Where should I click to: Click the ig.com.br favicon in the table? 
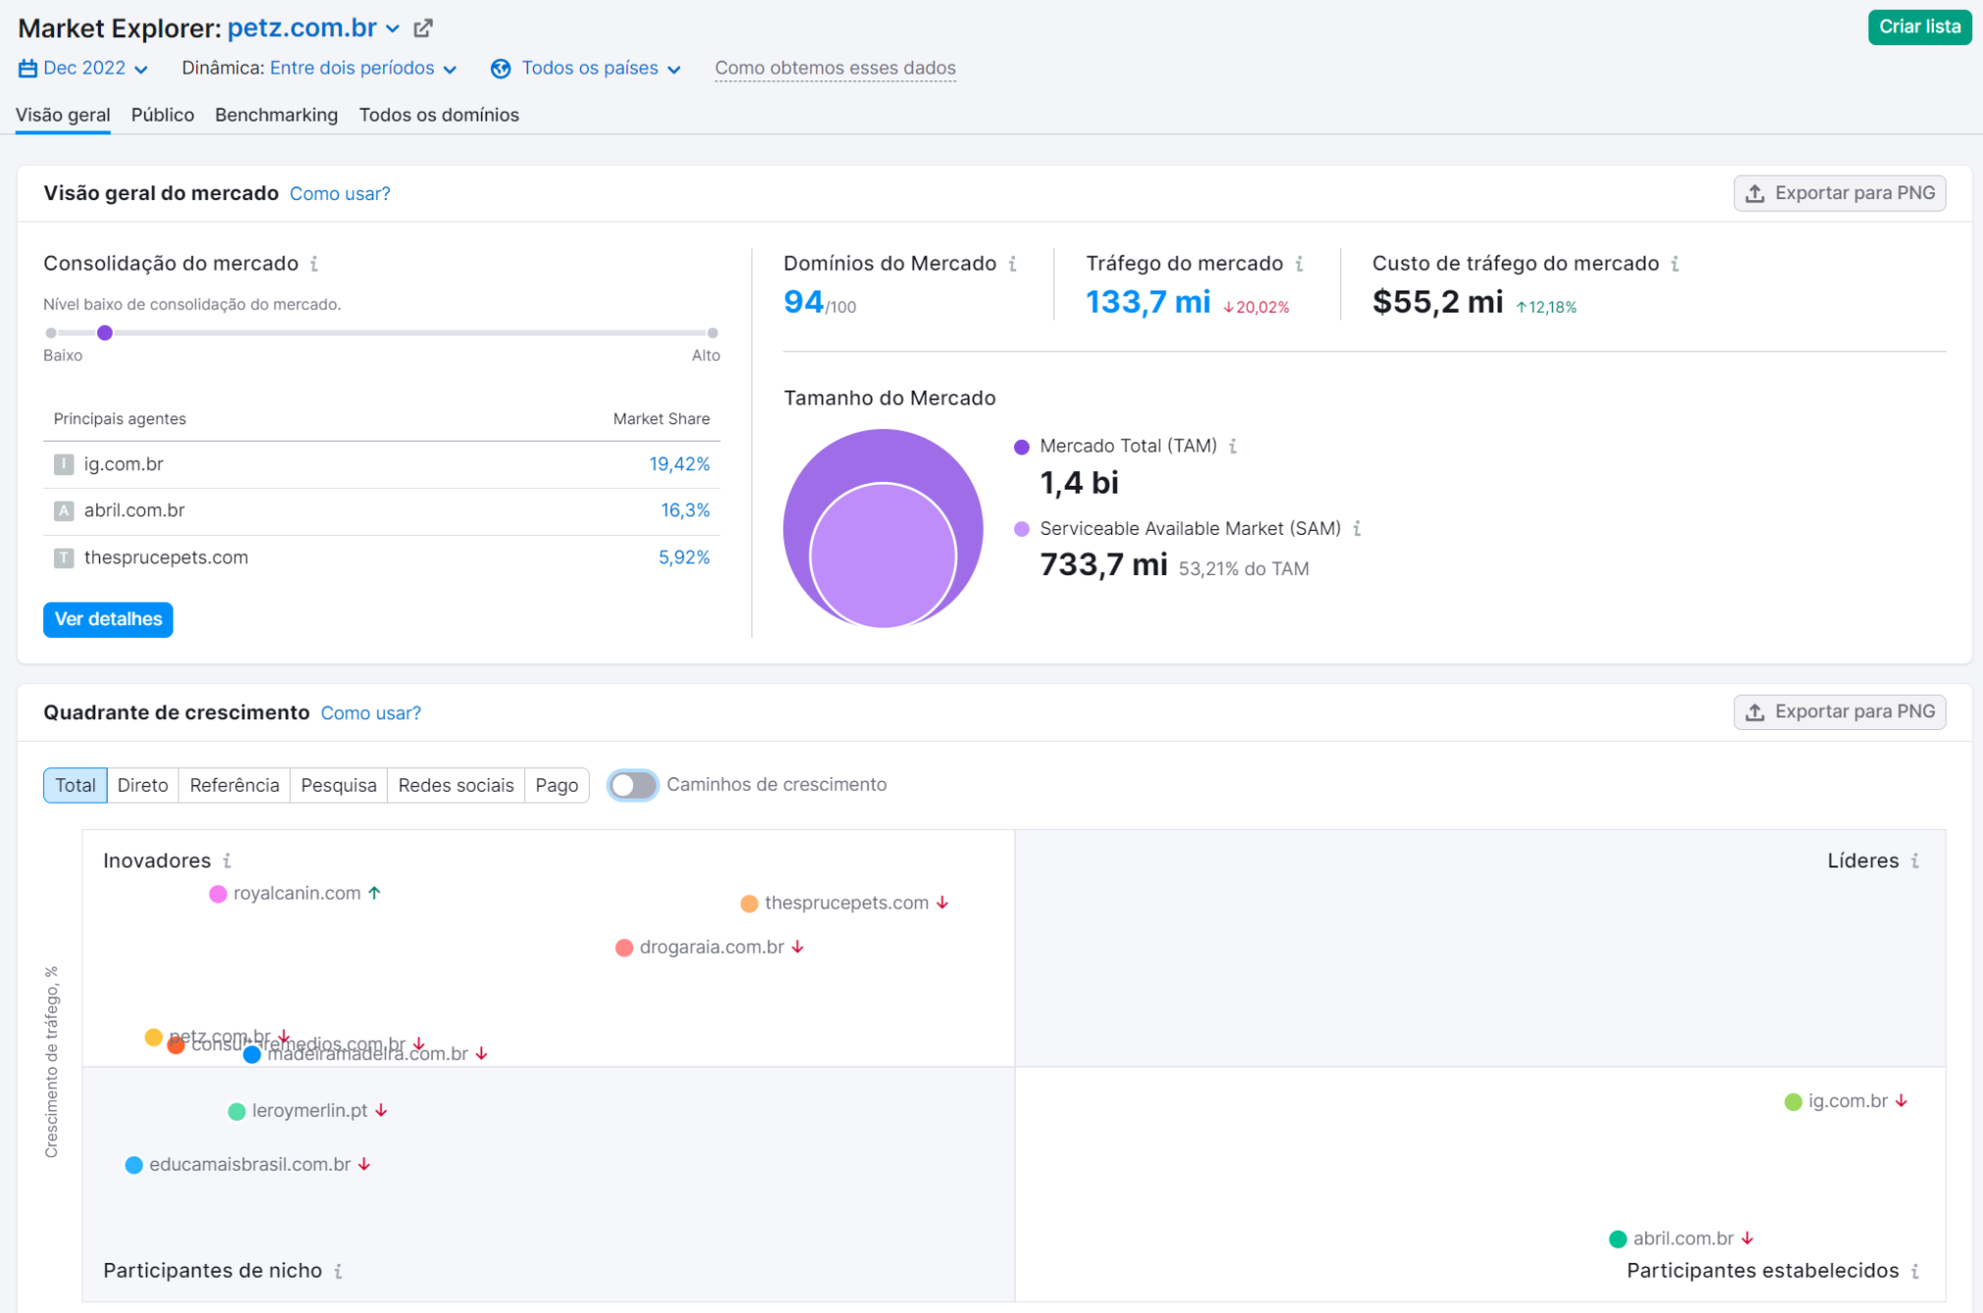[x=64, y=464]
